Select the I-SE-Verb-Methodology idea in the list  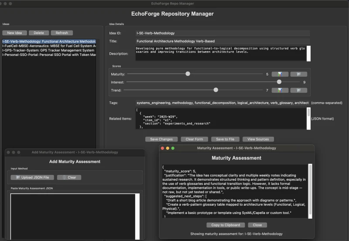point(49,41)
